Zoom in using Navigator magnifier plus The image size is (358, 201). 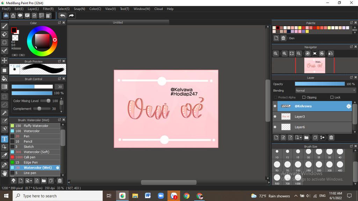[x=284, y=53]
